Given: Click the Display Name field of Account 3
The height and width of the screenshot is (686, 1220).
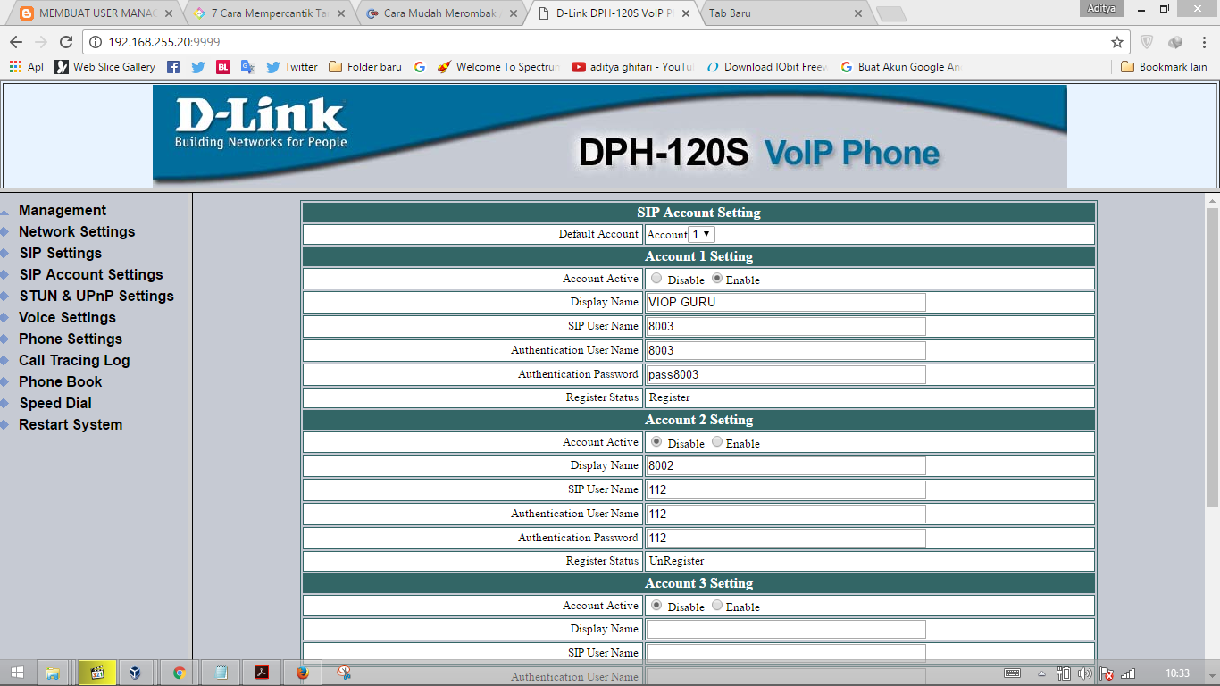Looking at the screenshot, I should pos(784,629).
